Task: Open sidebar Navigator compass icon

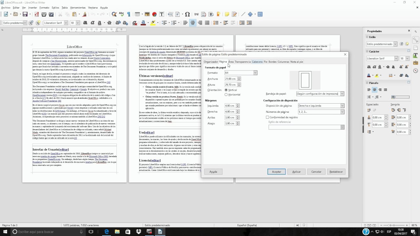Action: click(415, 71)
